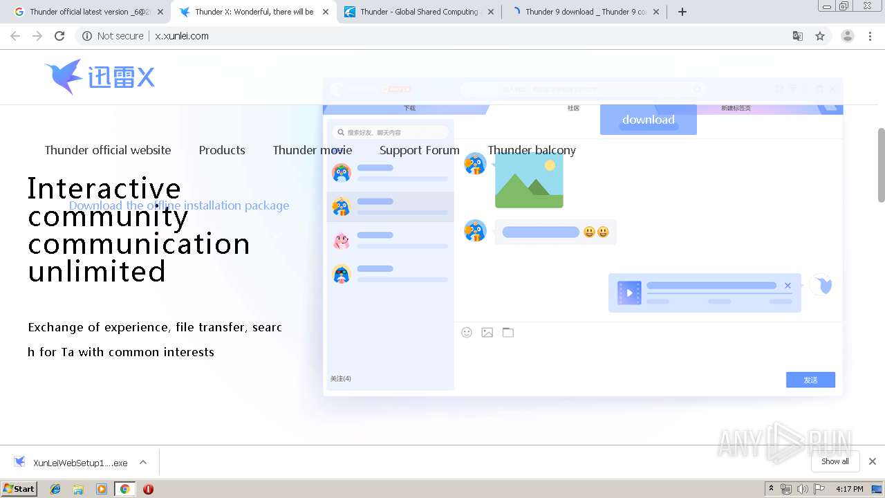Close the Thunder official latest version tab

[x=160, y=12]
